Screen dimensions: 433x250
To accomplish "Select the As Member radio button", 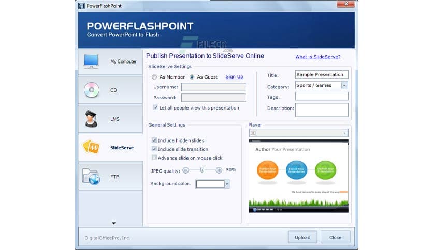I will click(154, 77).
